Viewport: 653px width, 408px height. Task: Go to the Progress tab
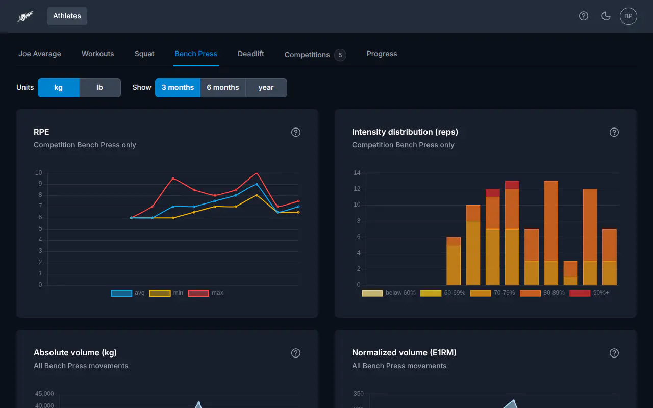pyautogui.click(x=382, y=54)
